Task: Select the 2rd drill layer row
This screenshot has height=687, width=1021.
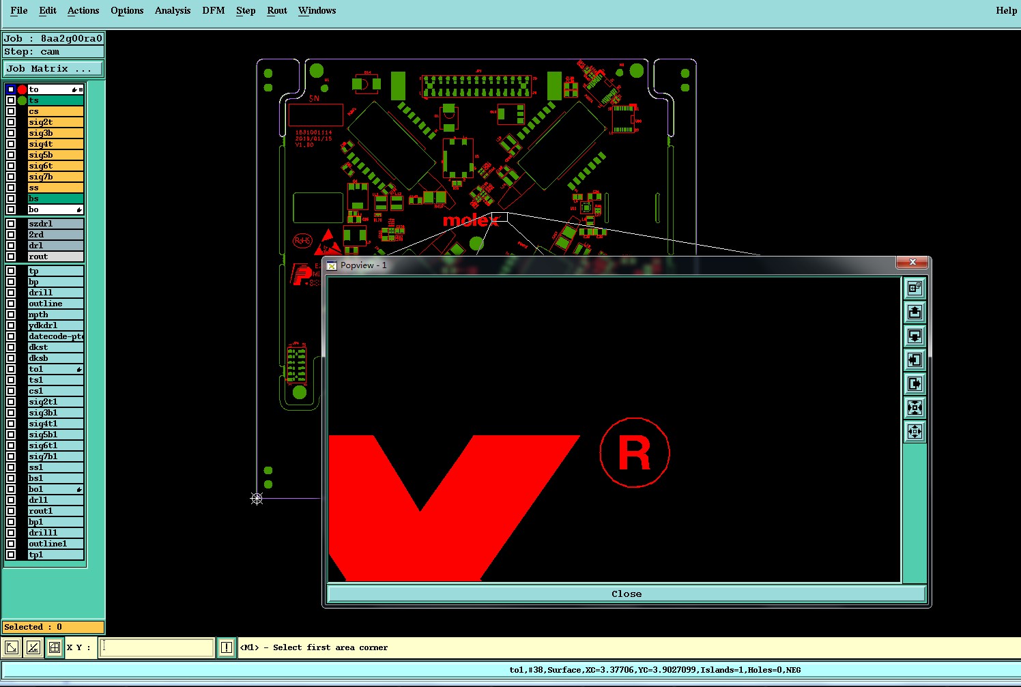Action: (x=55, y=235)
